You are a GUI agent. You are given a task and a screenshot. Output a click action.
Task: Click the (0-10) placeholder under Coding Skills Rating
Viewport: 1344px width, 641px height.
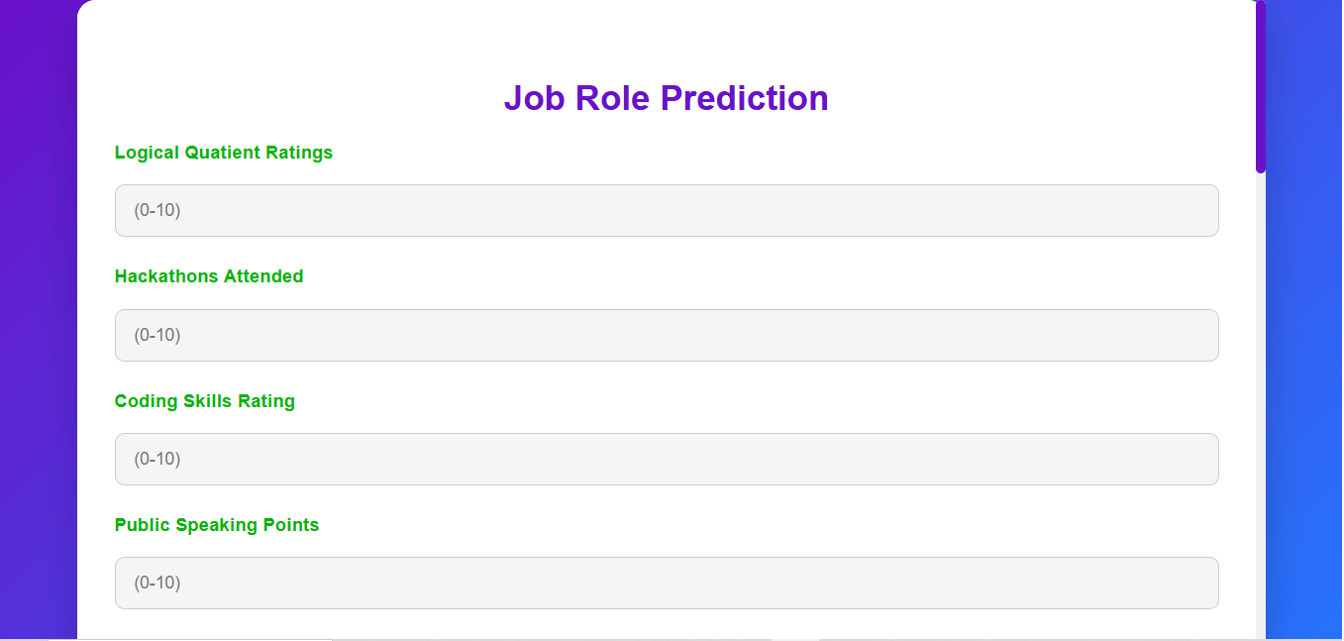point(157,459)
